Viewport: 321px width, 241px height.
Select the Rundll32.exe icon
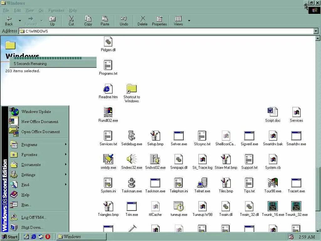point(108,112)
